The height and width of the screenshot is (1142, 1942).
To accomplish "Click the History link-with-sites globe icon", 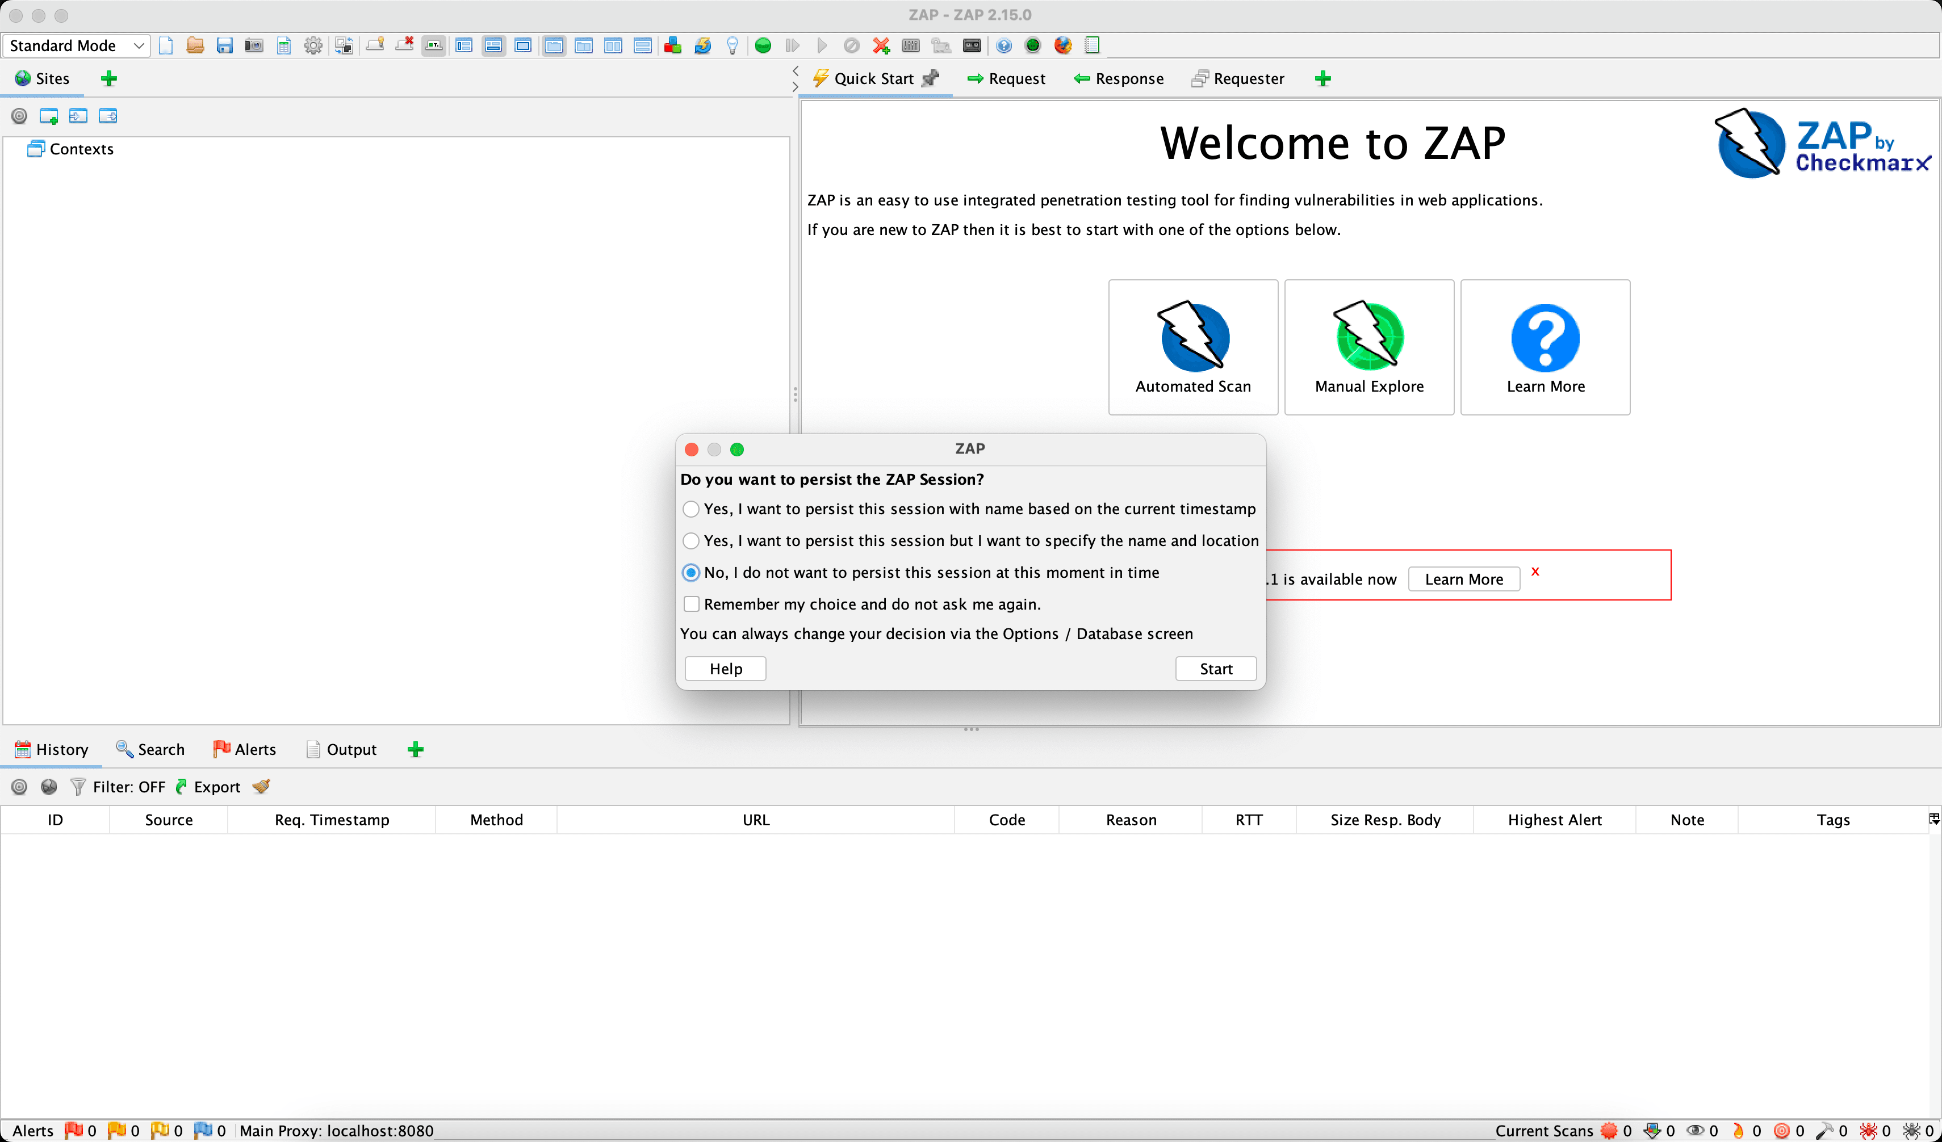I will 49,786.
